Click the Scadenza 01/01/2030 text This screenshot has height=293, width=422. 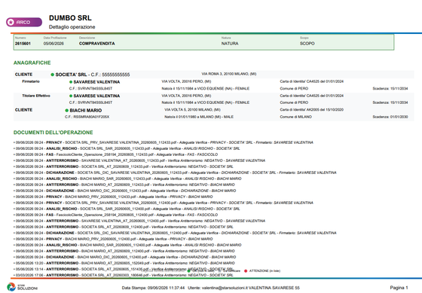[390, 117]
